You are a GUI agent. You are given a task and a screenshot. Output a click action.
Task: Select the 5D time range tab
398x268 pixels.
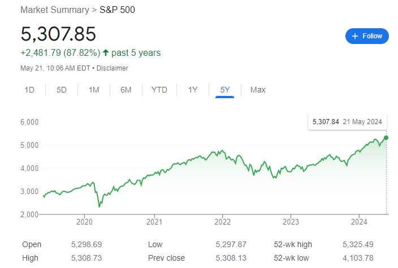[x=62, y=90]
